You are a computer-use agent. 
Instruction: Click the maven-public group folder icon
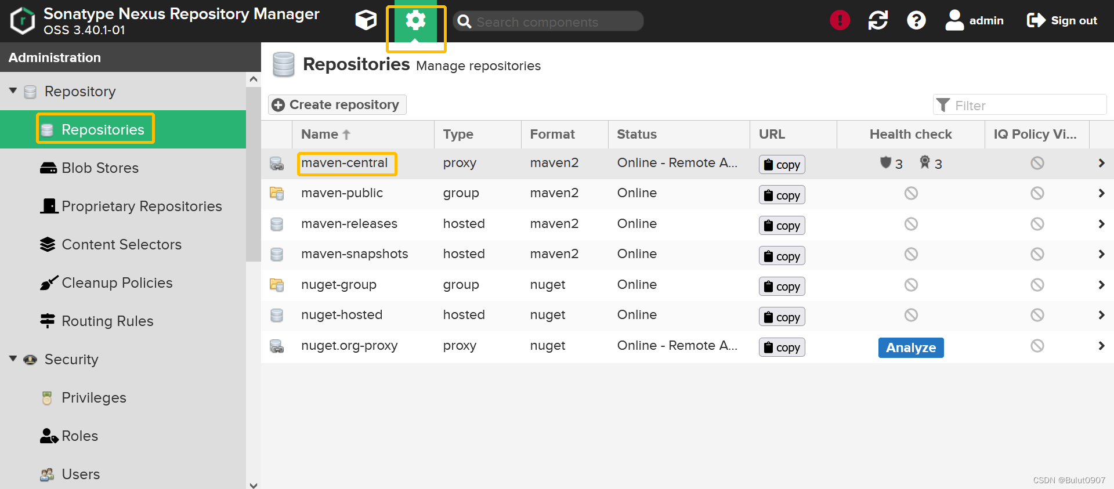click(x=277, y=194)
